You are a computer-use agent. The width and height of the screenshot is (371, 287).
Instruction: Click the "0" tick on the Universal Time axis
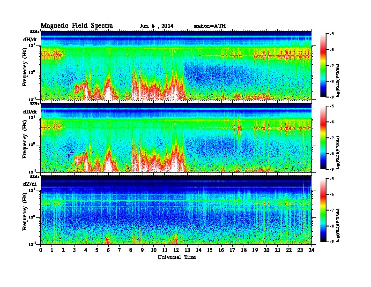tap(41, 250)
